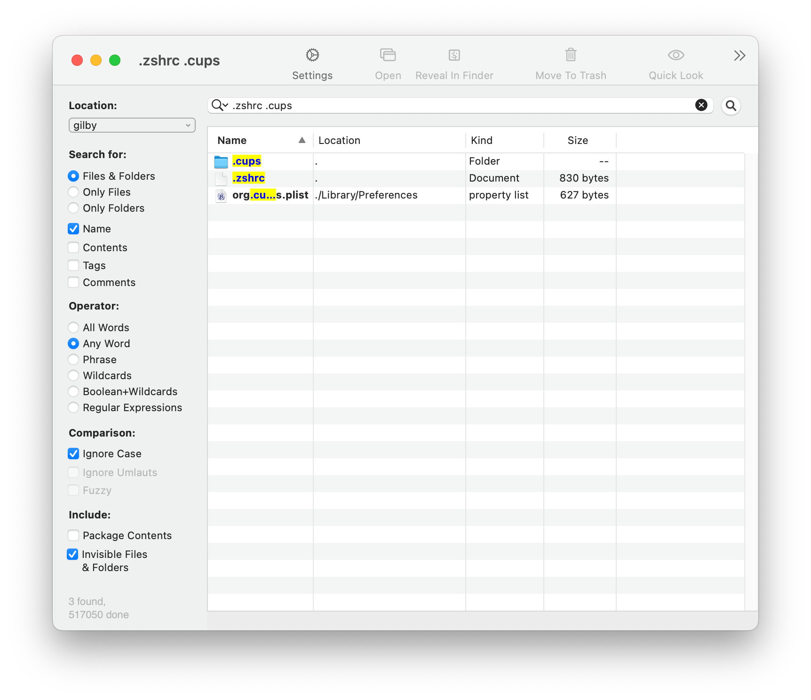Show more toolbar items via chevrons
The height and width of the screenshot is (700, 811).
tap(739, 56)
